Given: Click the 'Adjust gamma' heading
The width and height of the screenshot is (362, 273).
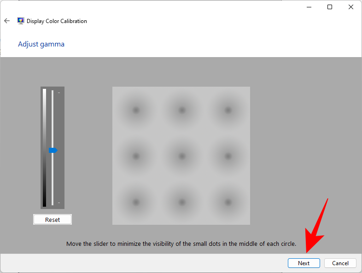Looking at the screenshot, I should coord(41,44).
